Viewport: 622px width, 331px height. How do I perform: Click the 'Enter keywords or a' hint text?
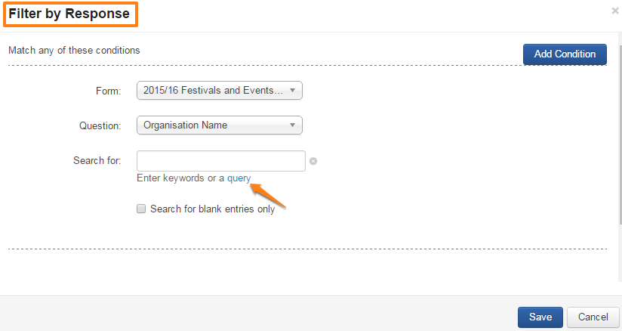(180, 178)
